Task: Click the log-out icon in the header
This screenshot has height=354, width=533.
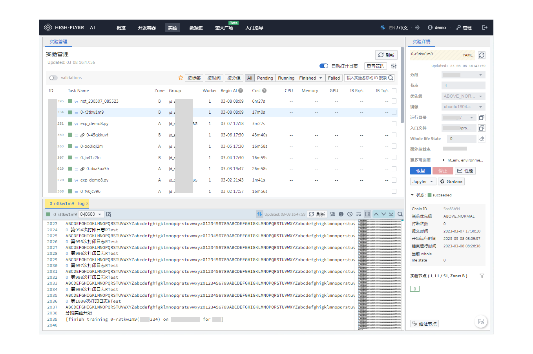Action: (485, 27)
